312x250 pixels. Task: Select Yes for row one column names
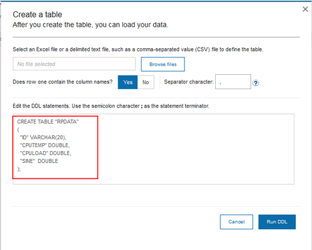[127, 82]
